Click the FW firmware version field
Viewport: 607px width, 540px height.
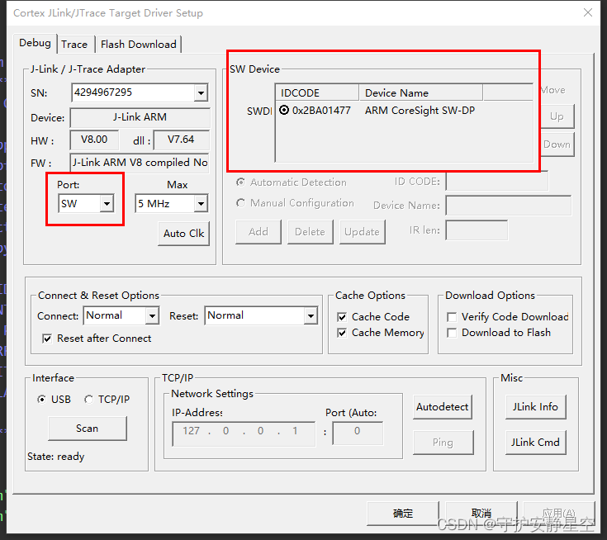(x=140, y=163)
